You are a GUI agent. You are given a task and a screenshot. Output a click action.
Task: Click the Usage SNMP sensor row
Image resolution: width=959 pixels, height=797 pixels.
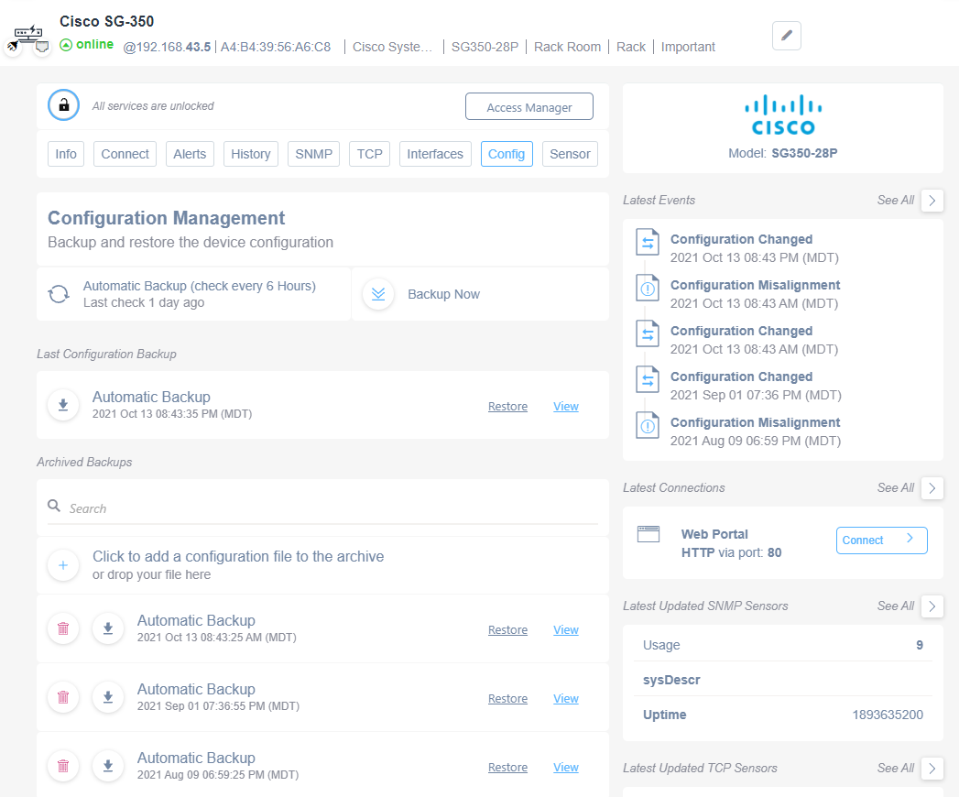click(x=783, y=645)
